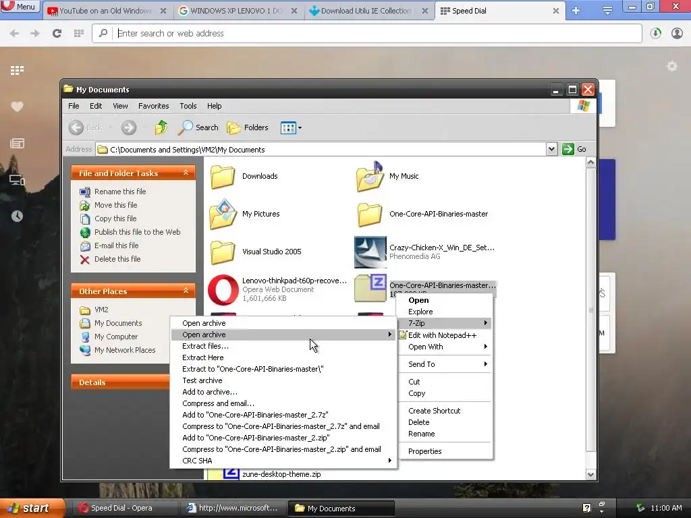
Task: Select Speed Dial sidebar grid icon
Action: coord(17,70)
